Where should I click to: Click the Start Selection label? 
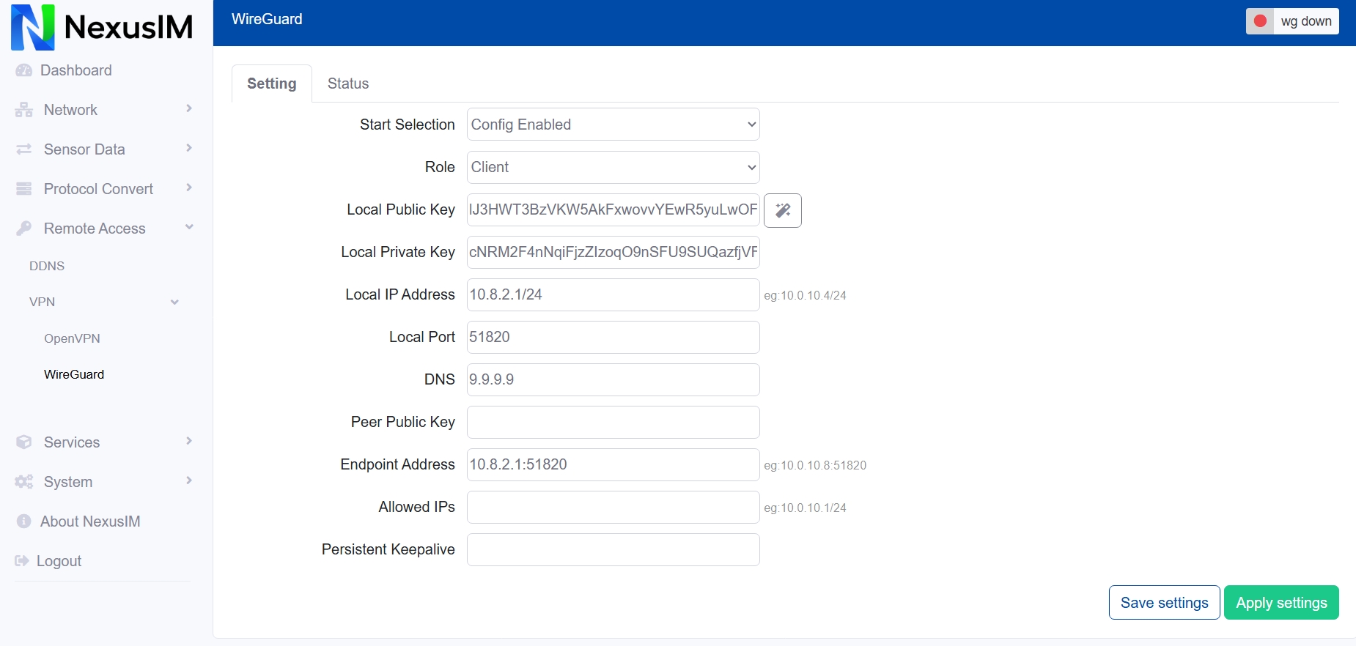tap(408, 125)
